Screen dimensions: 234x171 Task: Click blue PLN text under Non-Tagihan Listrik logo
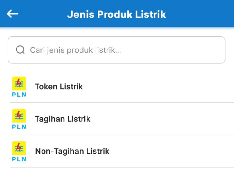click(19, 159)
